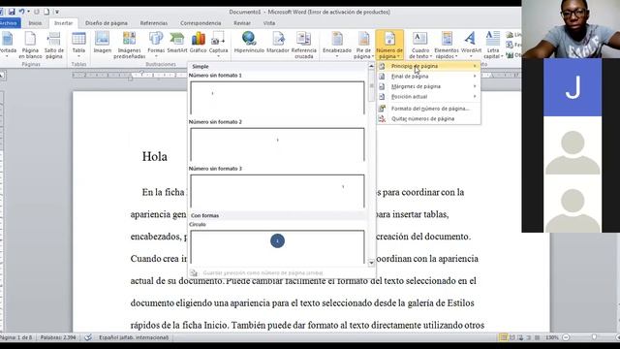Insert WordArt text

coord(471,44)
